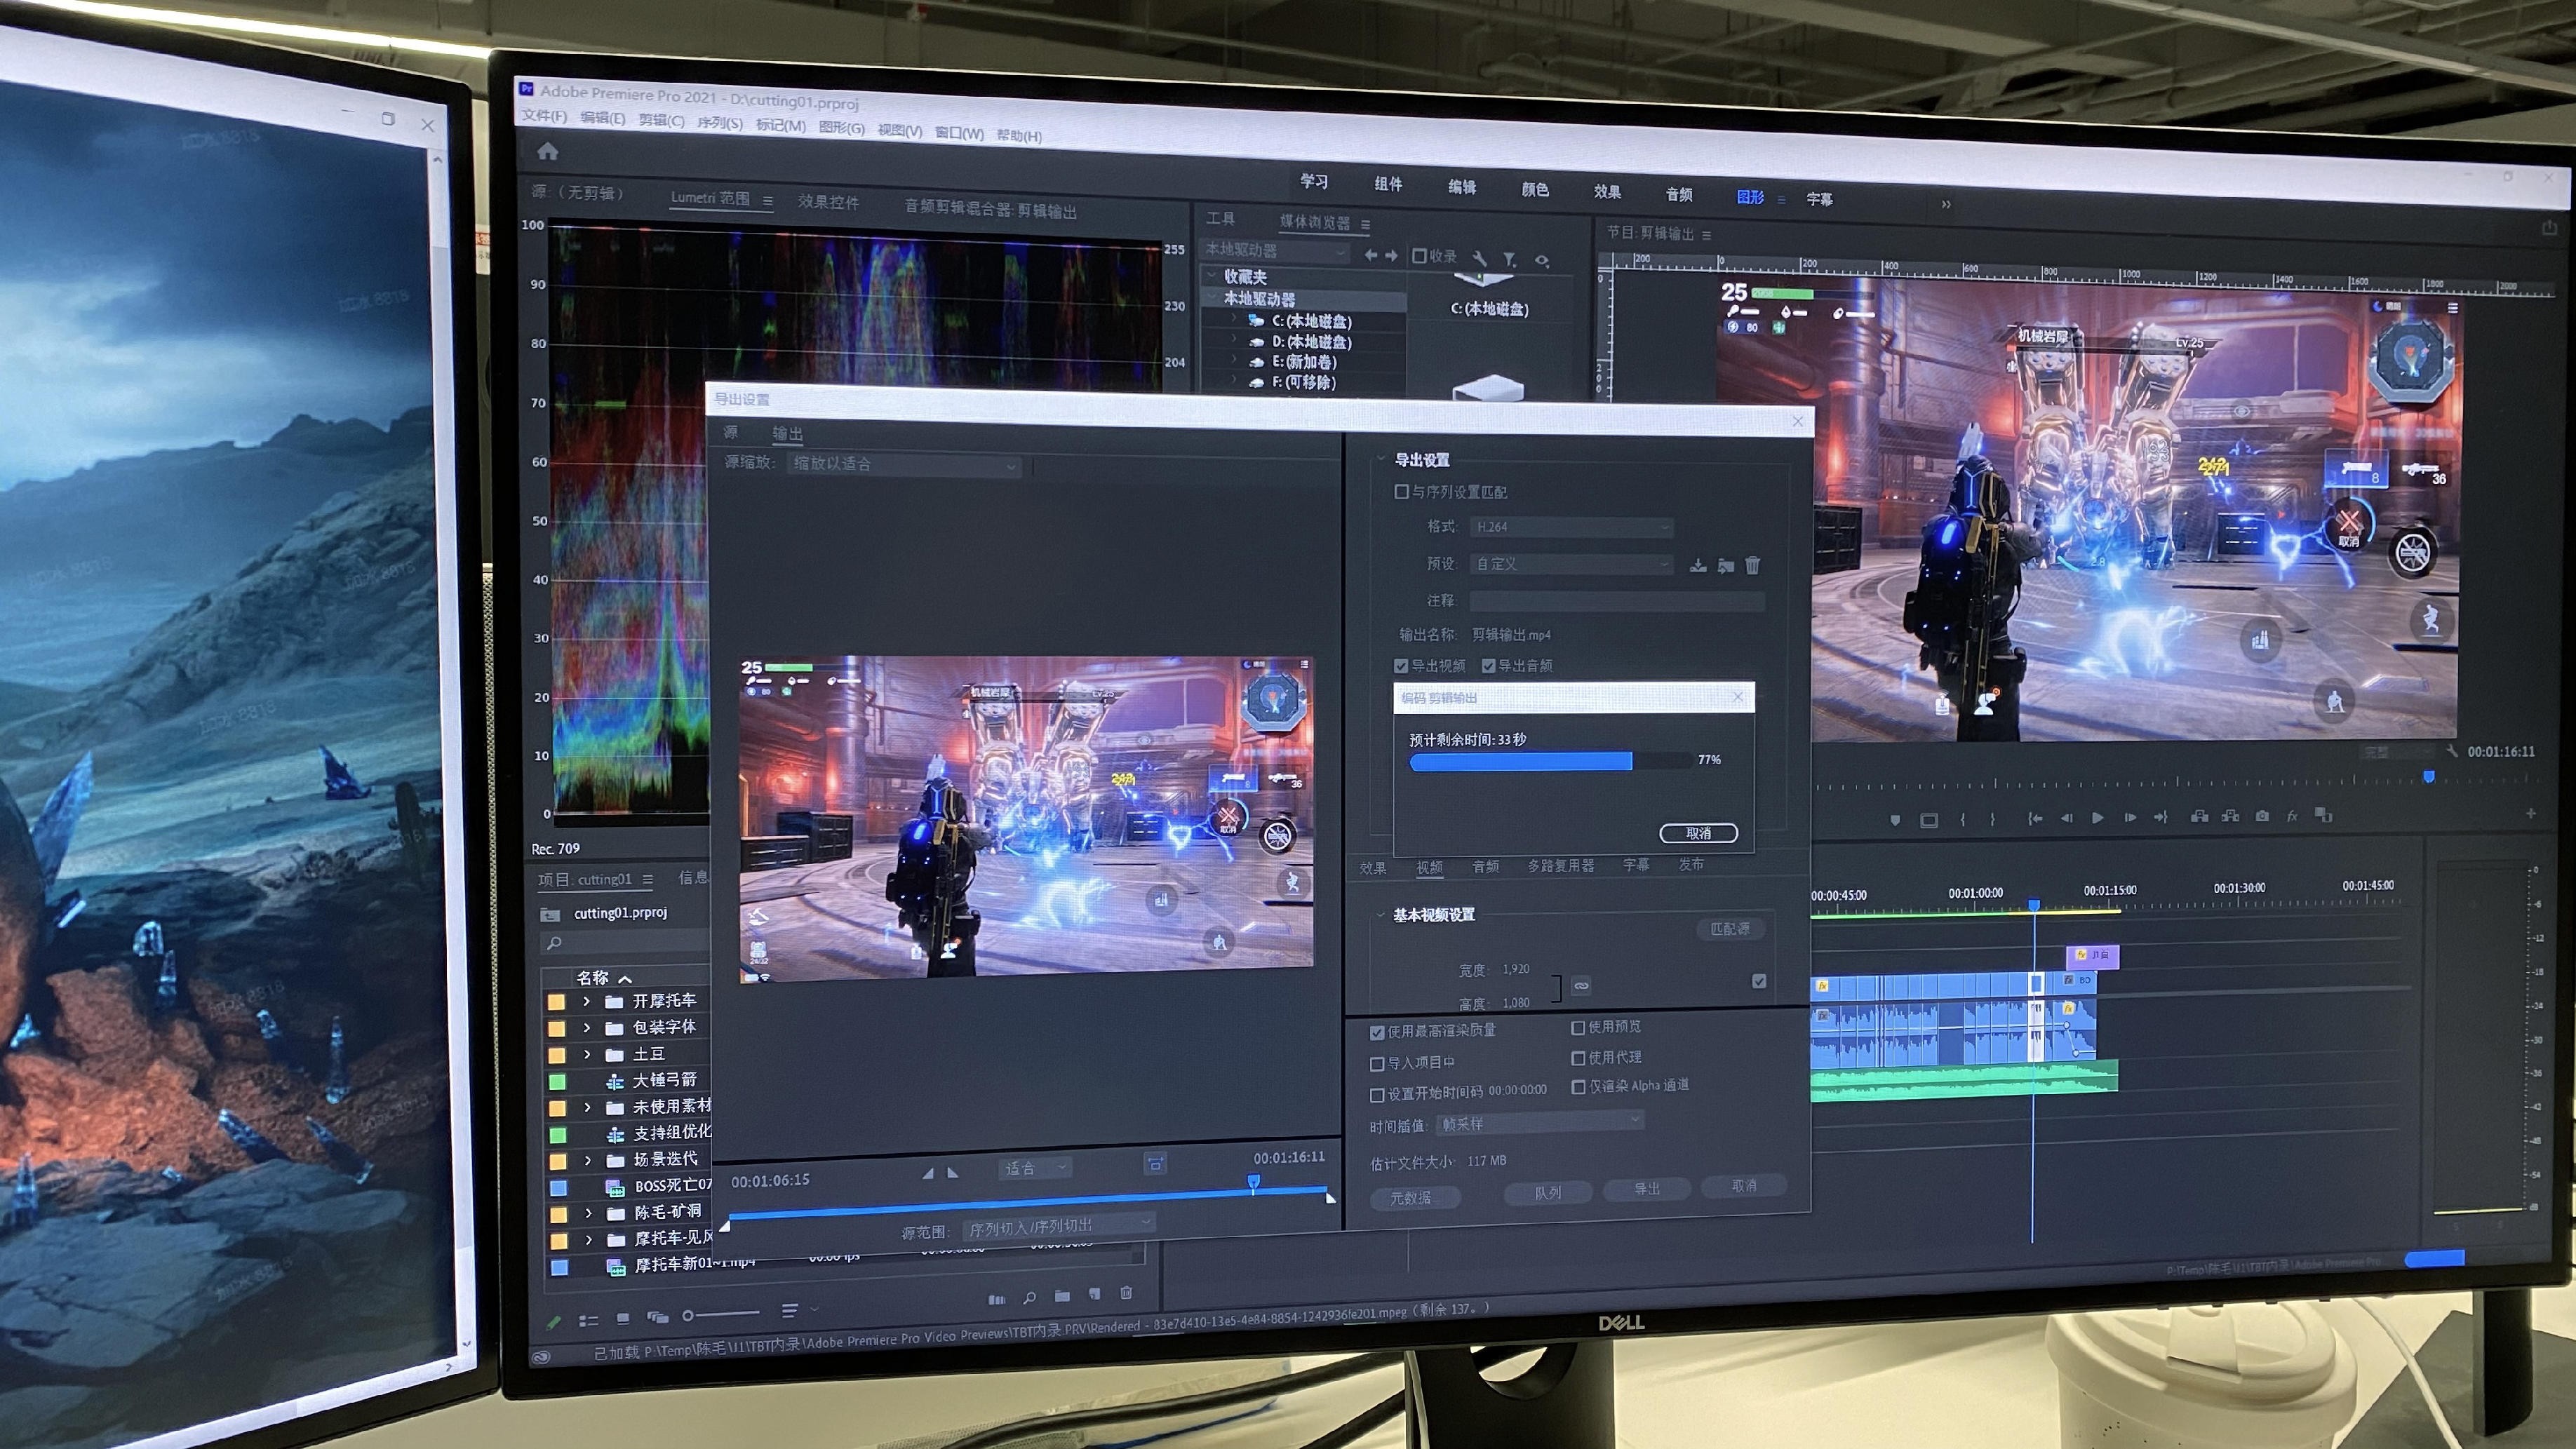Step back one frame in program monitor
This screenshot has height=1449, width=2576.
[x=2067, y=819]
